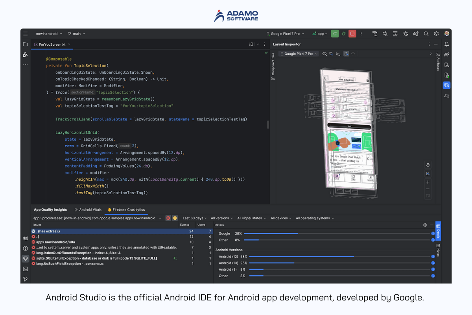The image size is (472, 315).
Task: Toggle the fatal issues red filter
Action: coord(168,218)
